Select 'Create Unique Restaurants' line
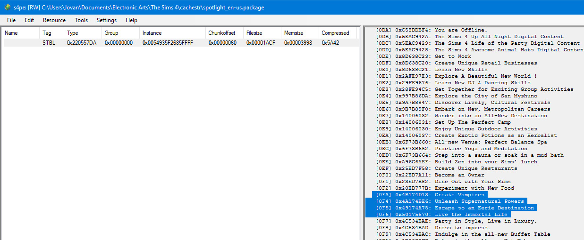 [447, 168]
